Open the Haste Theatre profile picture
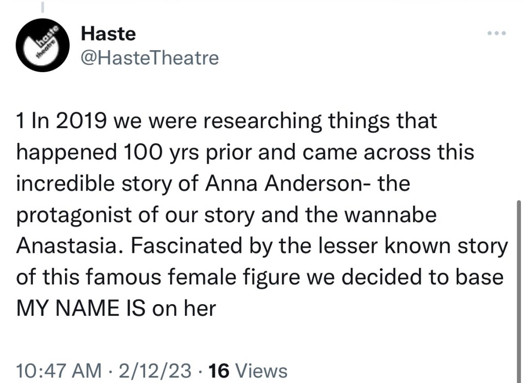The height and width of the screenshot is (383, 525). tap(43, 46)
